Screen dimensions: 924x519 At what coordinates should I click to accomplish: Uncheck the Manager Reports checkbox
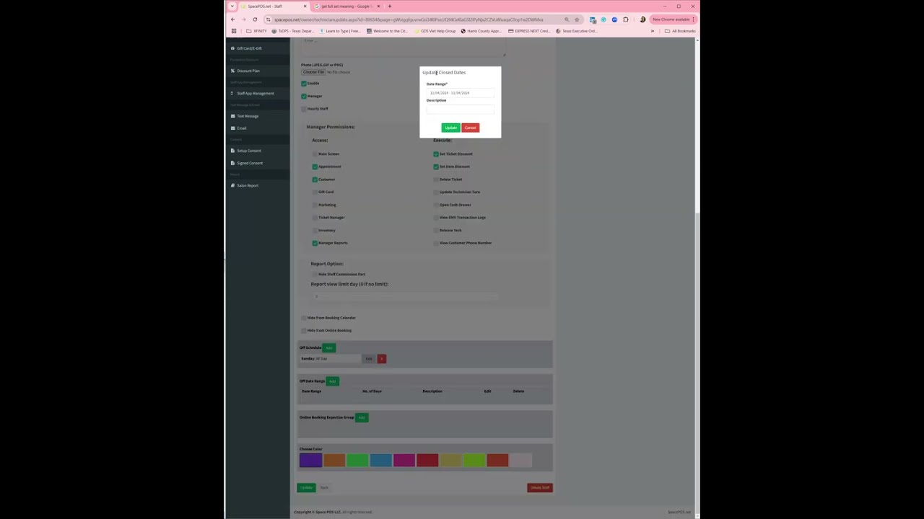[x=315, y=243]
